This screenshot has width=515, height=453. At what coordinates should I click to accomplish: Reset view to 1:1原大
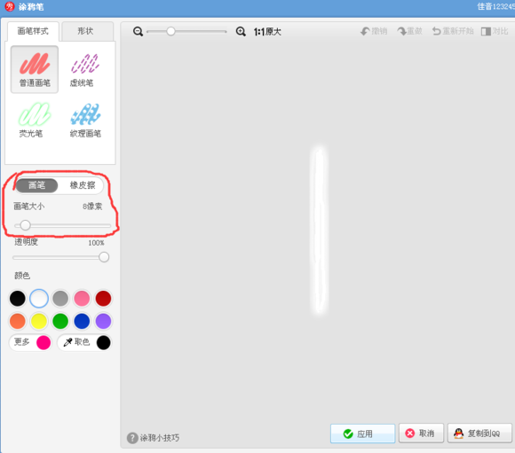coord(267,32)
